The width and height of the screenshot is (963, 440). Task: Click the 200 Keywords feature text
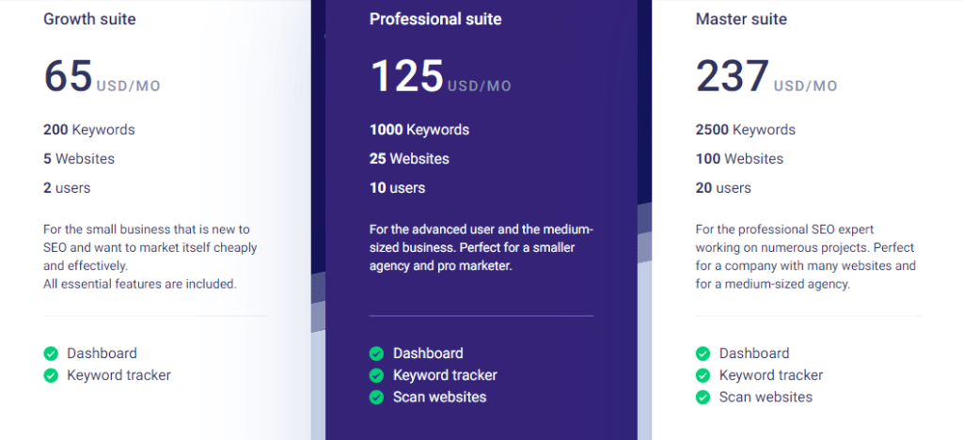[89, 130]
